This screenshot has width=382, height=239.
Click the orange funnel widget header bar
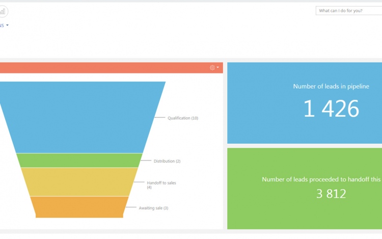(x=102, y=67)
